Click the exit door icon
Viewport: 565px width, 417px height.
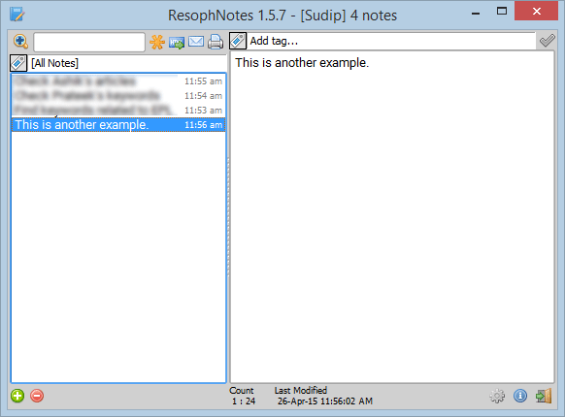[x=544, y=396]
